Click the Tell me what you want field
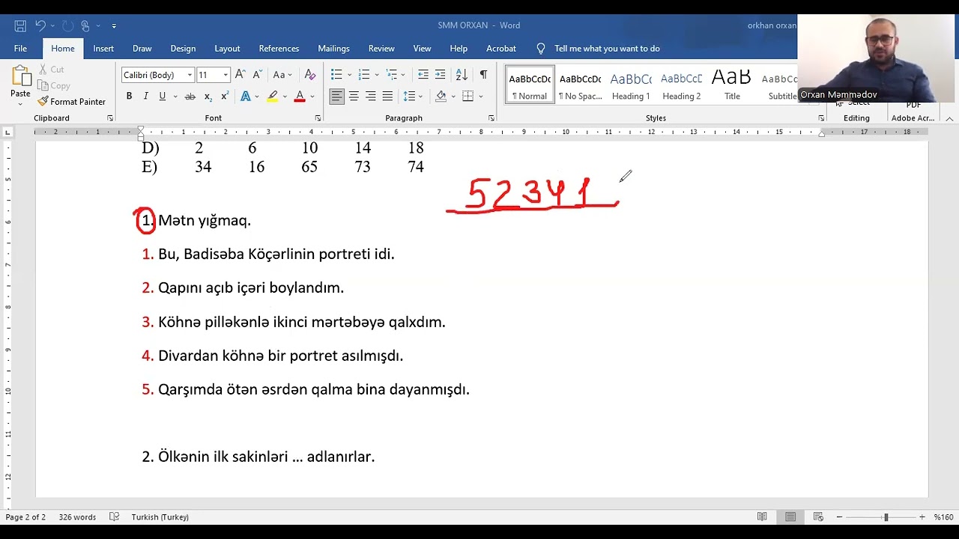Viewport: 959px width, 539px height. [x=607, y=49]
